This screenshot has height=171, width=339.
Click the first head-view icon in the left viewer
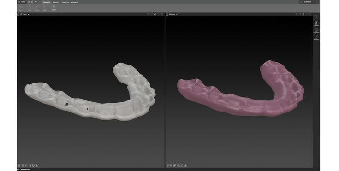point(19,165)
